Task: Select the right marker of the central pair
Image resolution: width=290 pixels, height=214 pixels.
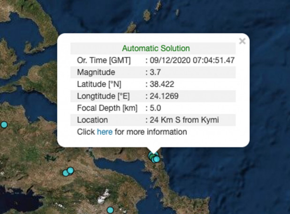Action: pos(70,170)
